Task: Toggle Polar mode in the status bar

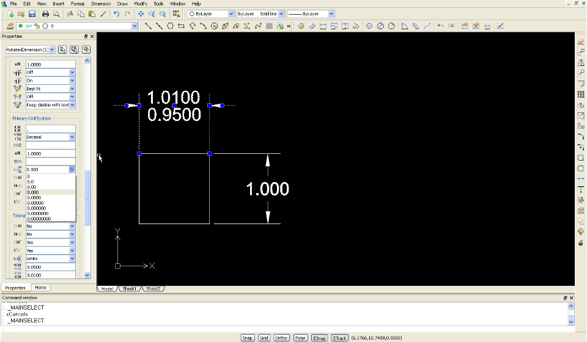Action: pyautogui.click(x=300, y=338)
